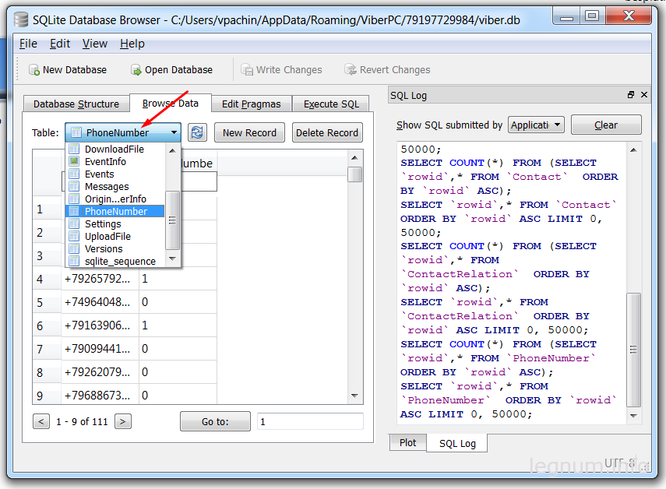666x489 pixels.
Task: Click cell +74964048... in row 5
Action: click(x=100, y=302)
